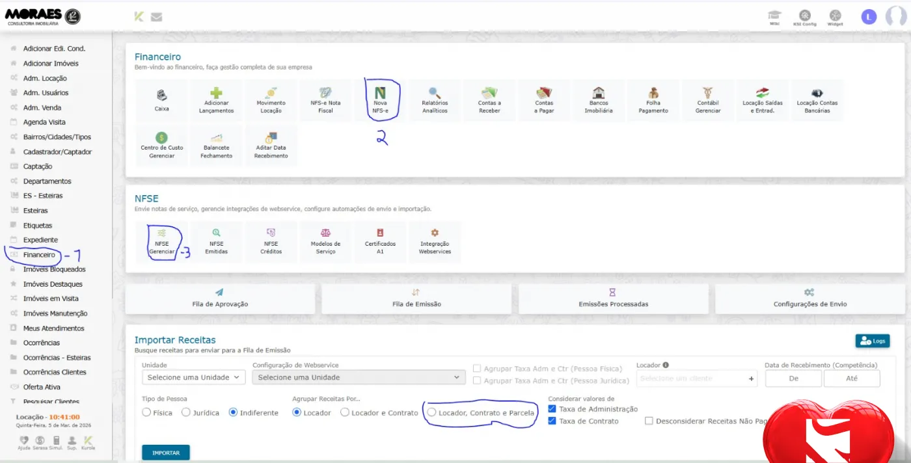This screenshot has width=911, height=463.
Task: Expand the Unidade dropdown
Action: pos(193,377)
